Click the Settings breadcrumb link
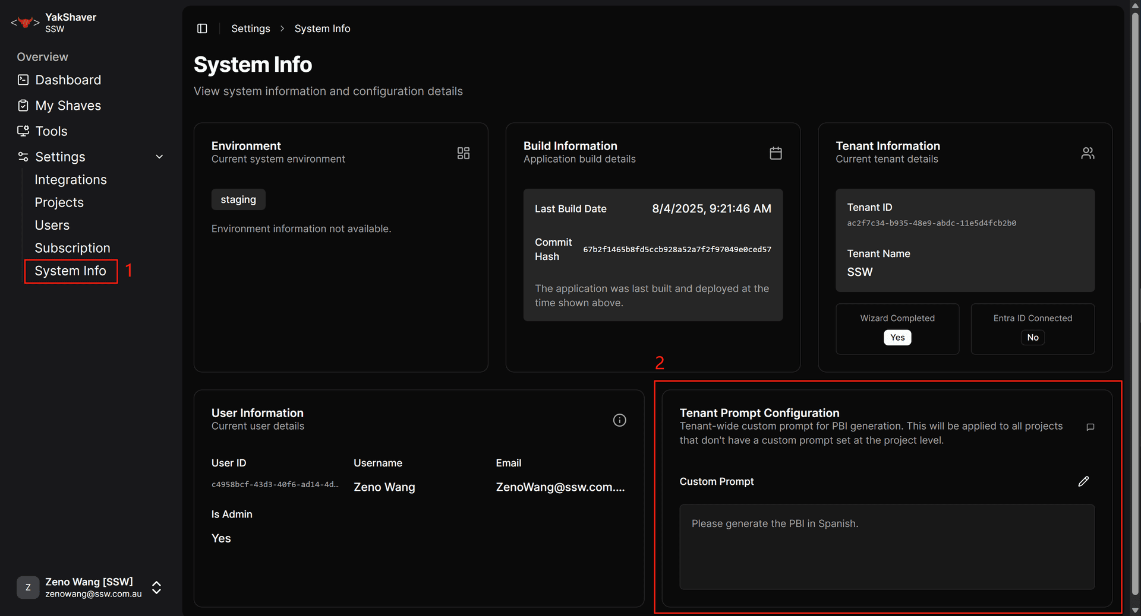The height and width of the screenshot is (616, 1141). click(250, 28)
